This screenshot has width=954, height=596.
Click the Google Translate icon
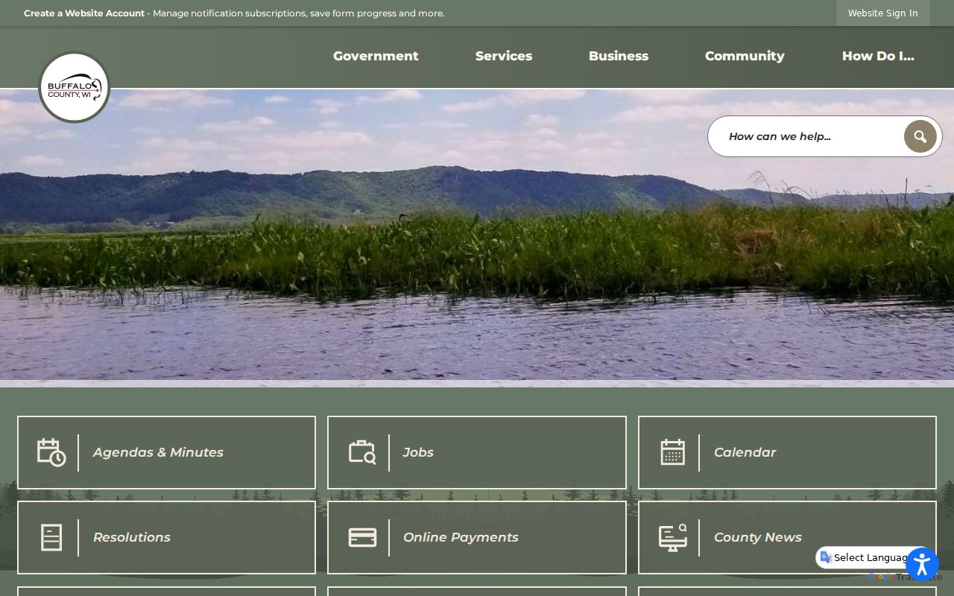(825, 557)
